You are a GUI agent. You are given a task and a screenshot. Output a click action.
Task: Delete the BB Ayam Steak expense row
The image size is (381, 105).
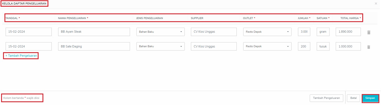[369, 32]
